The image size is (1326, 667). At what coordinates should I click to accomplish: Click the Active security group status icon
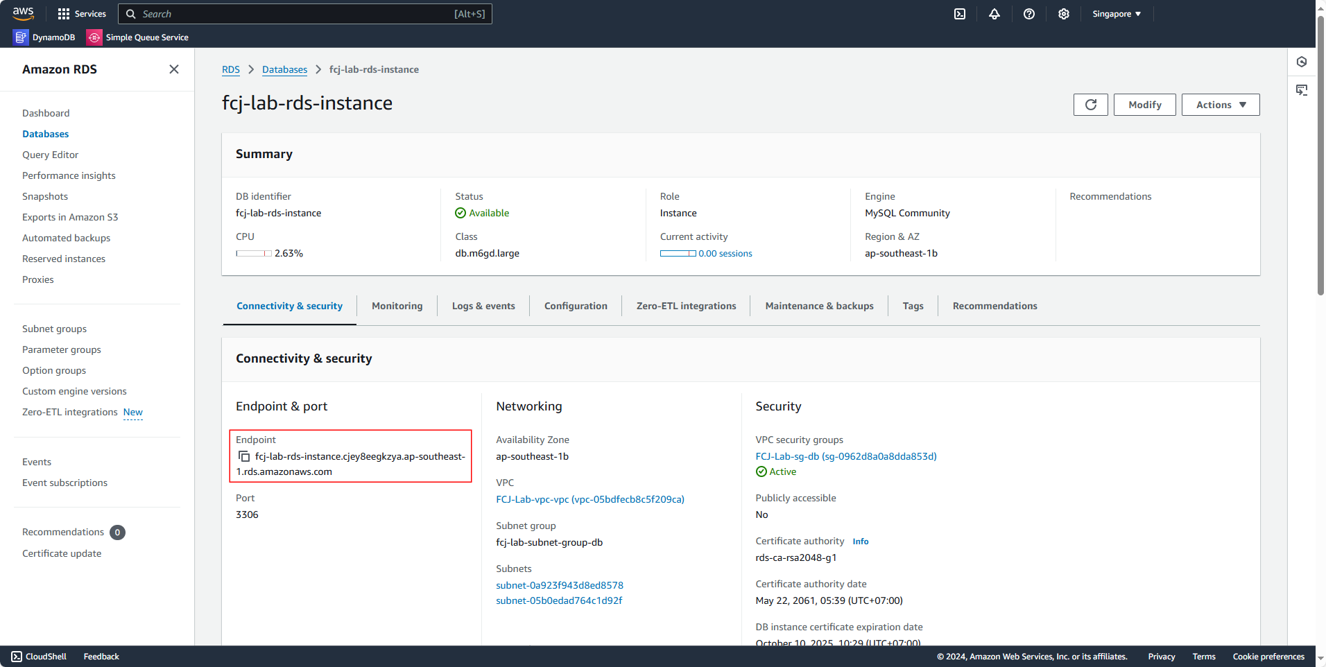(x=761, y=471)
